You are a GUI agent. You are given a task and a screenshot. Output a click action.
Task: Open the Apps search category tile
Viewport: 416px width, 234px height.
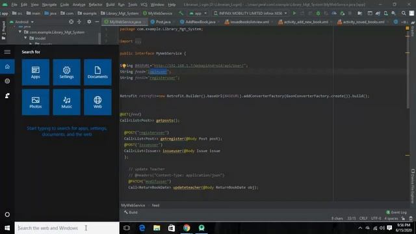(36, 72)
